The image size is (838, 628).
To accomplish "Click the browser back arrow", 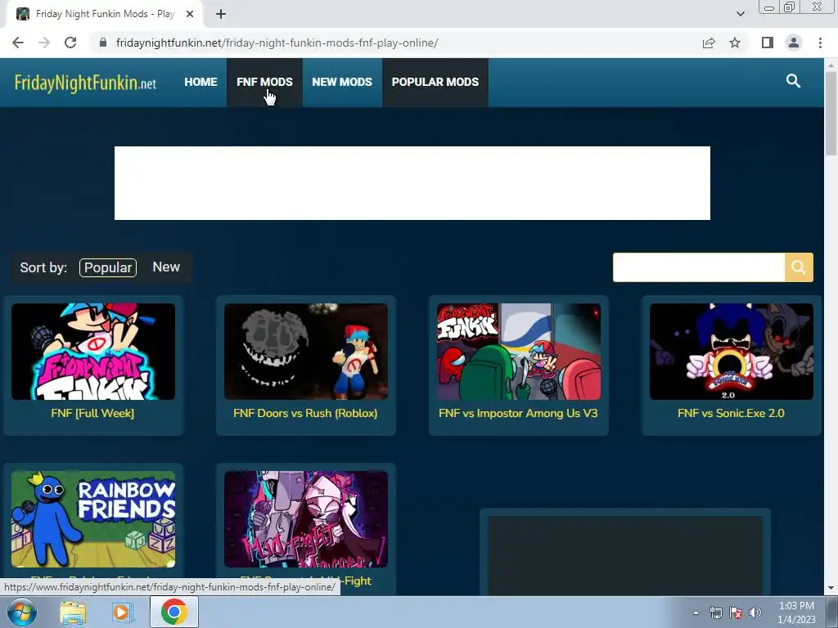I will [18, 43].
